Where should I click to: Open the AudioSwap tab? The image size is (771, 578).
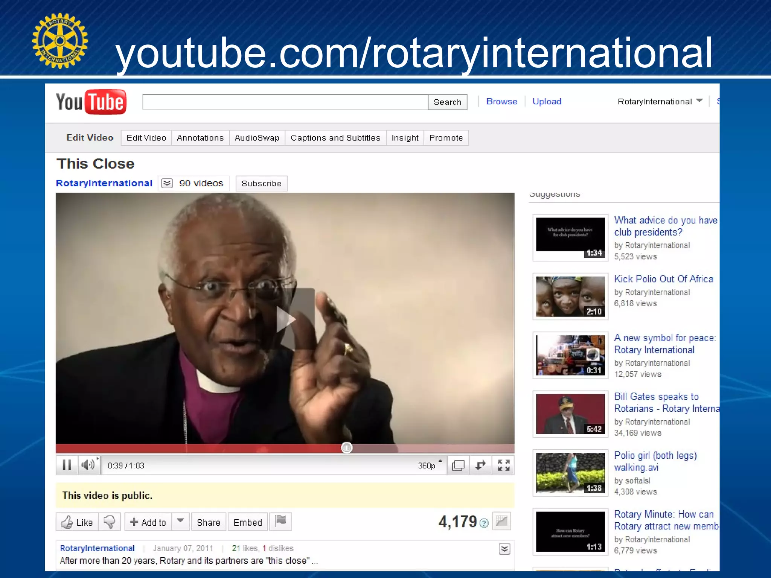point(257,138)
